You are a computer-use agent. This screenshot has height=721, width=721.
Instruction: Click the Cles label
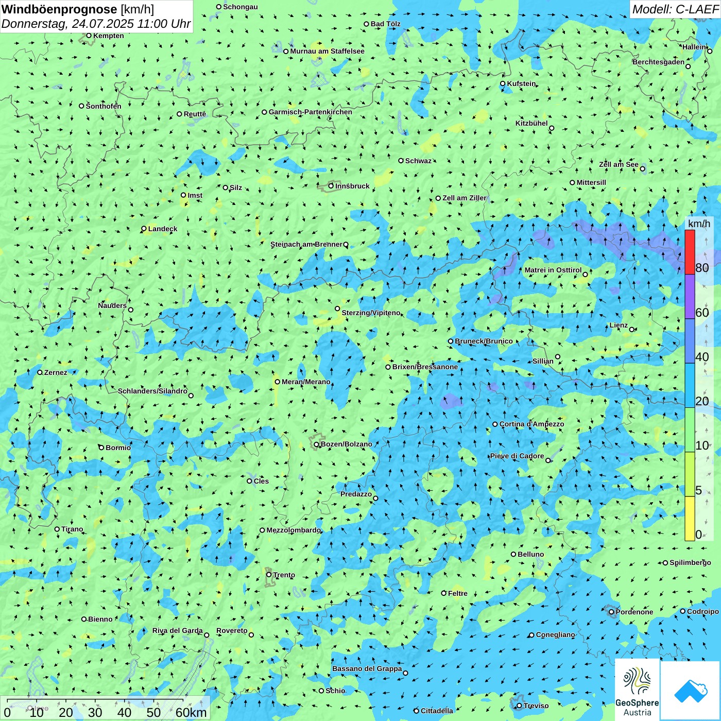point(261,481)
